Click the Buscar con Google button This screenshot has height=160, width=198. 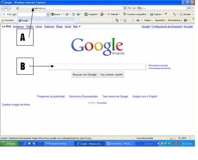coord(85,75)
